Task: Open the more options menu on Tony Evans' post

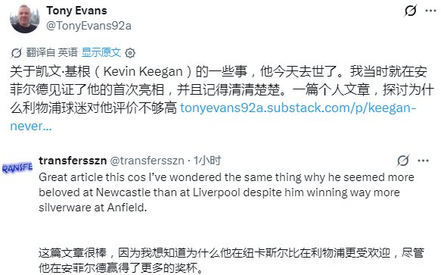Action: point(430,11)
